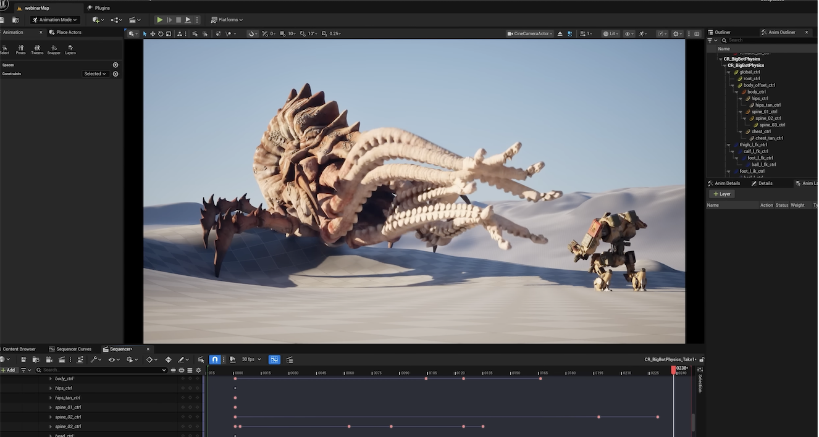Viewport: 819px width, 437px height.
Task: Select the rotate transform tool in viewport
Action: (161, 34)
